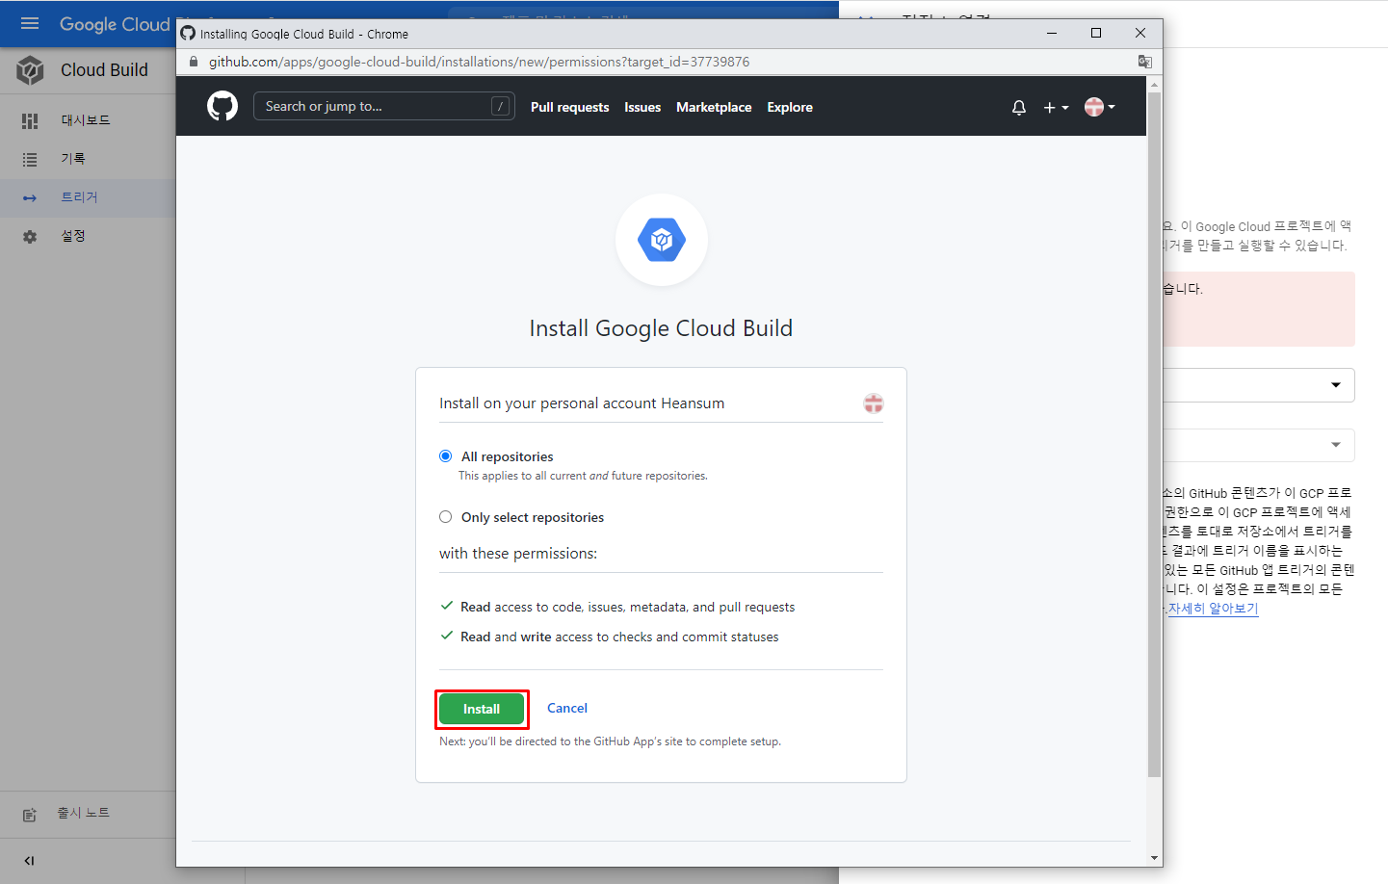
Task: Click the Cloud Build product icon
Action: pos(30,70)
